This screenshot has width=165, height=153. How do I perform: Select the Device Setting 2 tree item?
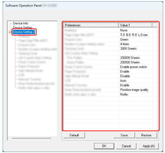(24, 32)
